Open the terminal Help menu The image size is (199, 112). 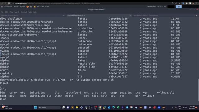[x=35, y=12]
